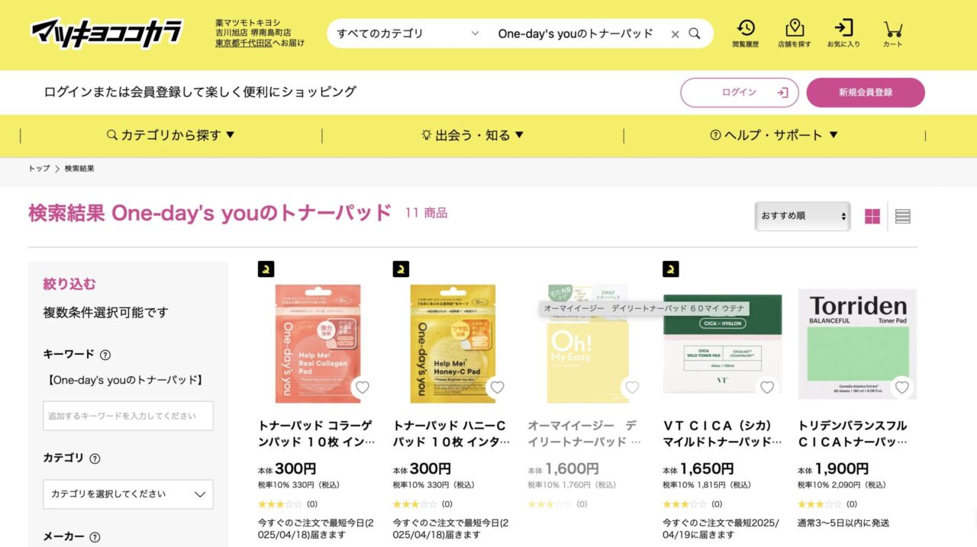The width and height of the screenshot is (977, 547).
Task: Click the ログイン button
Action: pyautogui.click(x=740, y=92)
